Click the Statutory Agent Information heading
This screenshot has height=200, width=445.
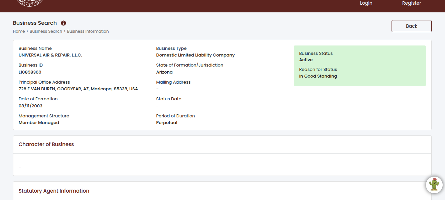[54, 191]
